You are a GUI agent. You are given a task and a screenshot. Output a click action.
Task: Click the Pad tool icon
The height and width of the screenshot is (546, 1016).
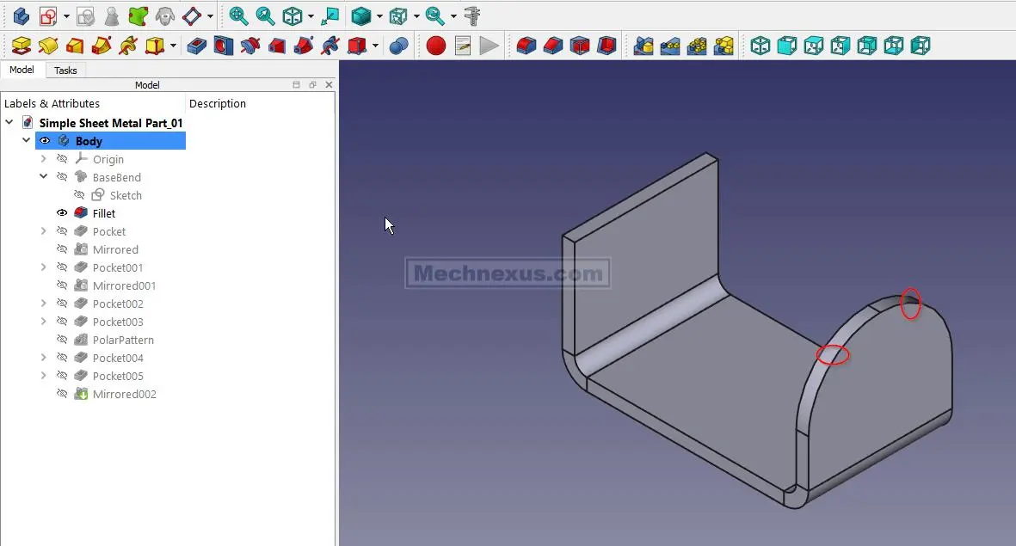coord(22,46)
